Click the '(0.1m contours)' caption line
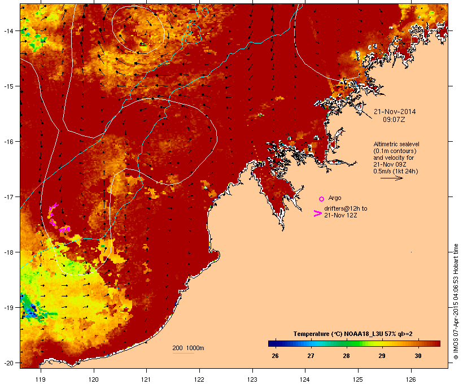The height and width of the screenshot is (384, 463). point(395,151)
